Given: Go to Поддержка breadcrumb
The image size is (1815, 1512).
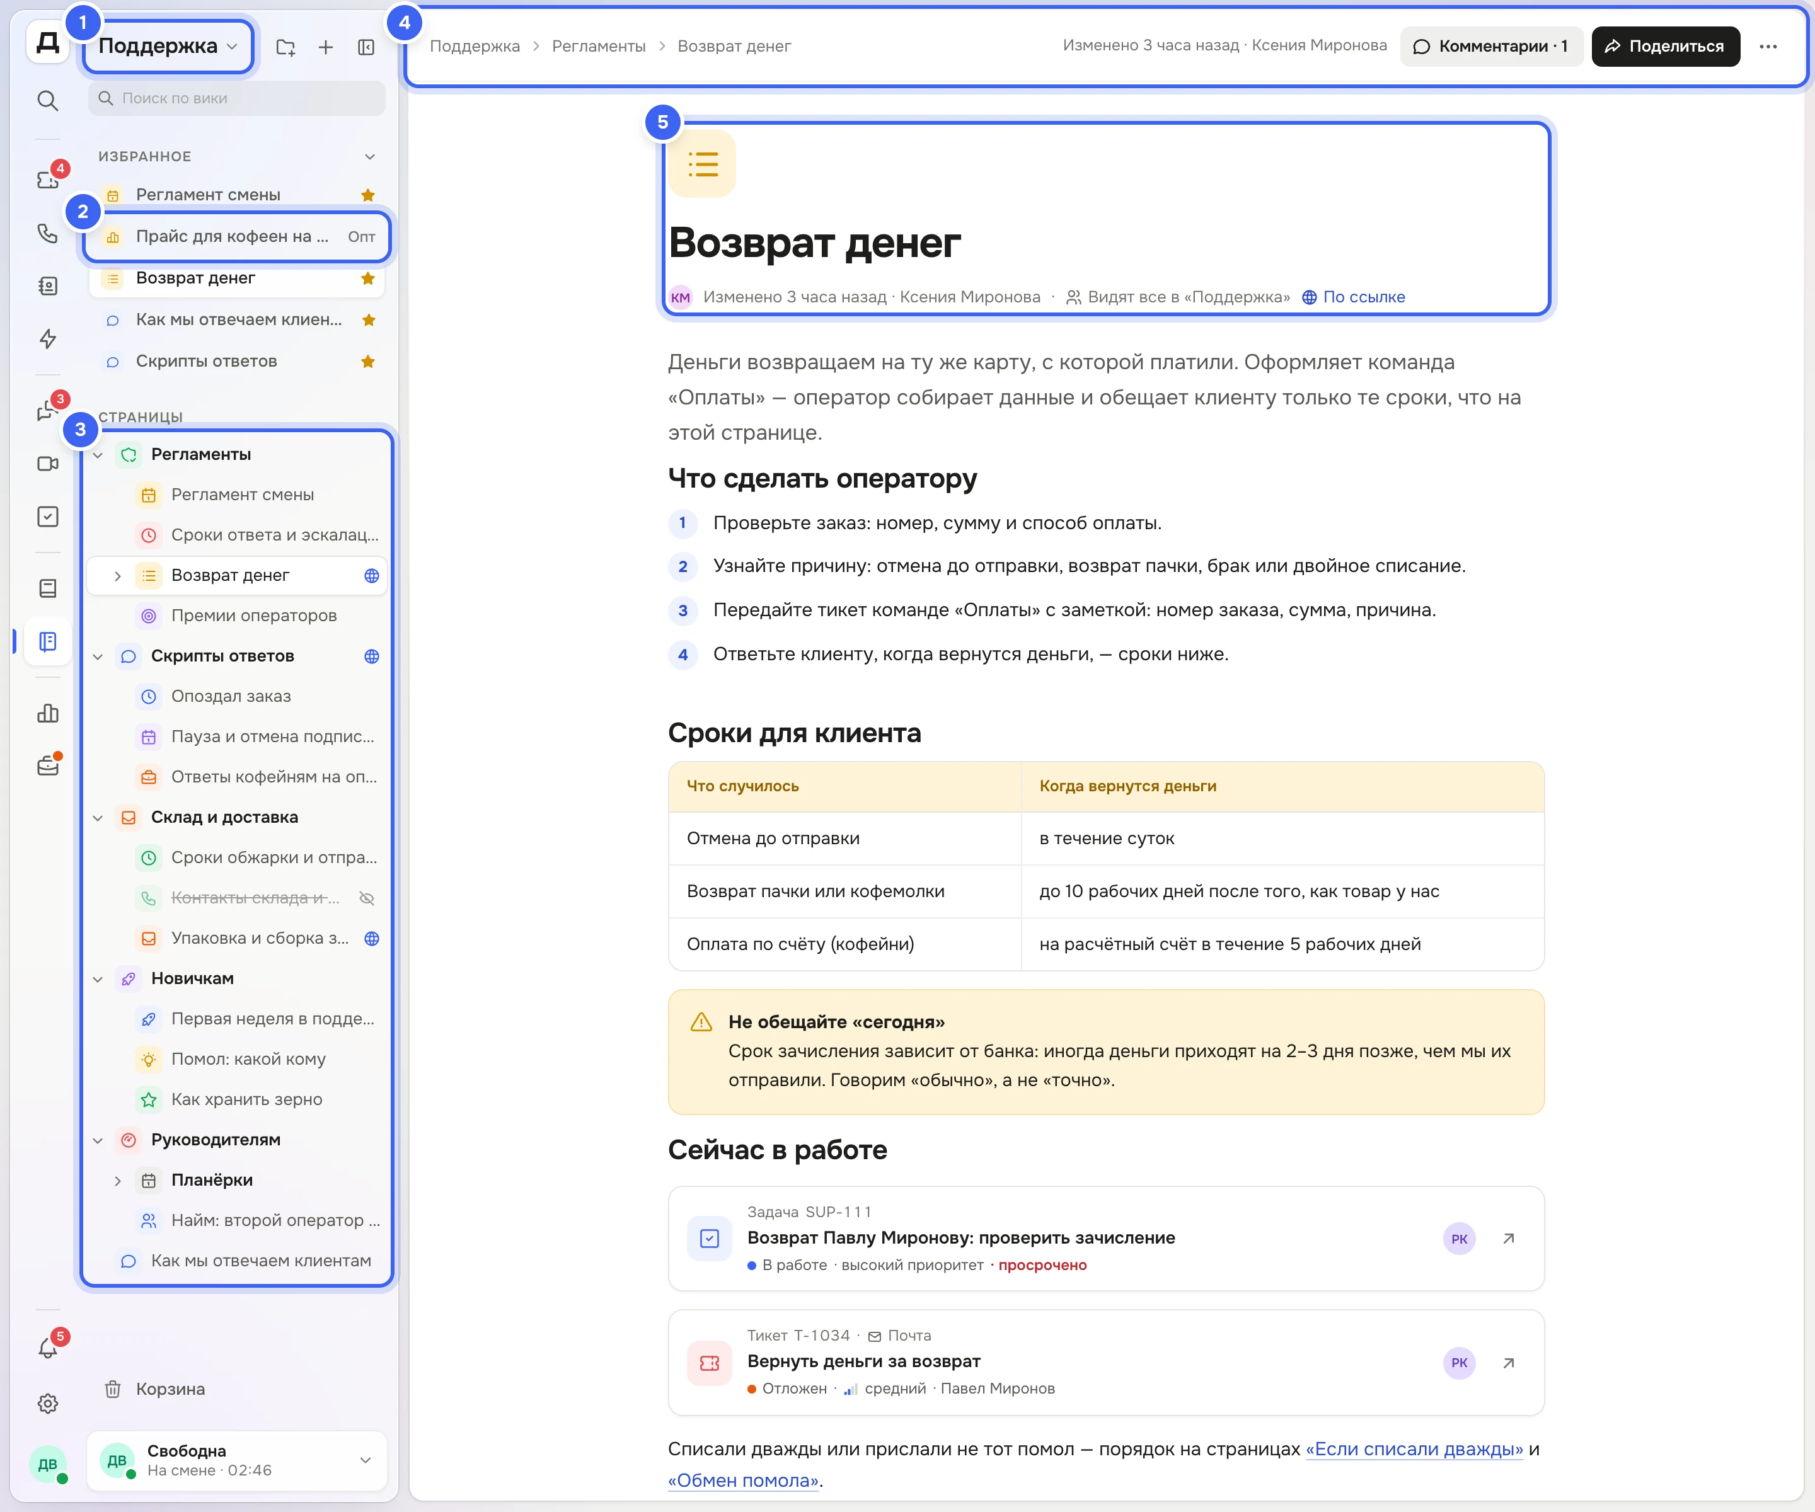Looking at the screenshot, I should [475, 47].
